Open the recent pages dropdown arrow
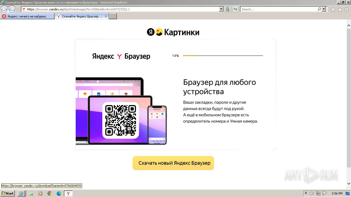Screen dimensions: 351x197 pyautogui.click(x=18, y=9)
